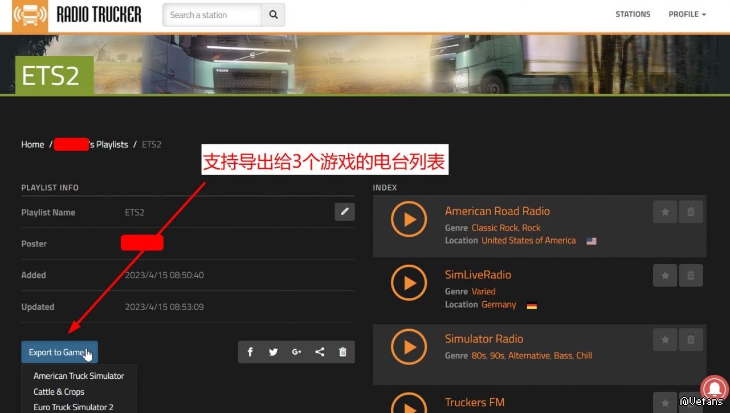Favorite American Road Radio with star
730x413 pixels.
tap(665, 212)
